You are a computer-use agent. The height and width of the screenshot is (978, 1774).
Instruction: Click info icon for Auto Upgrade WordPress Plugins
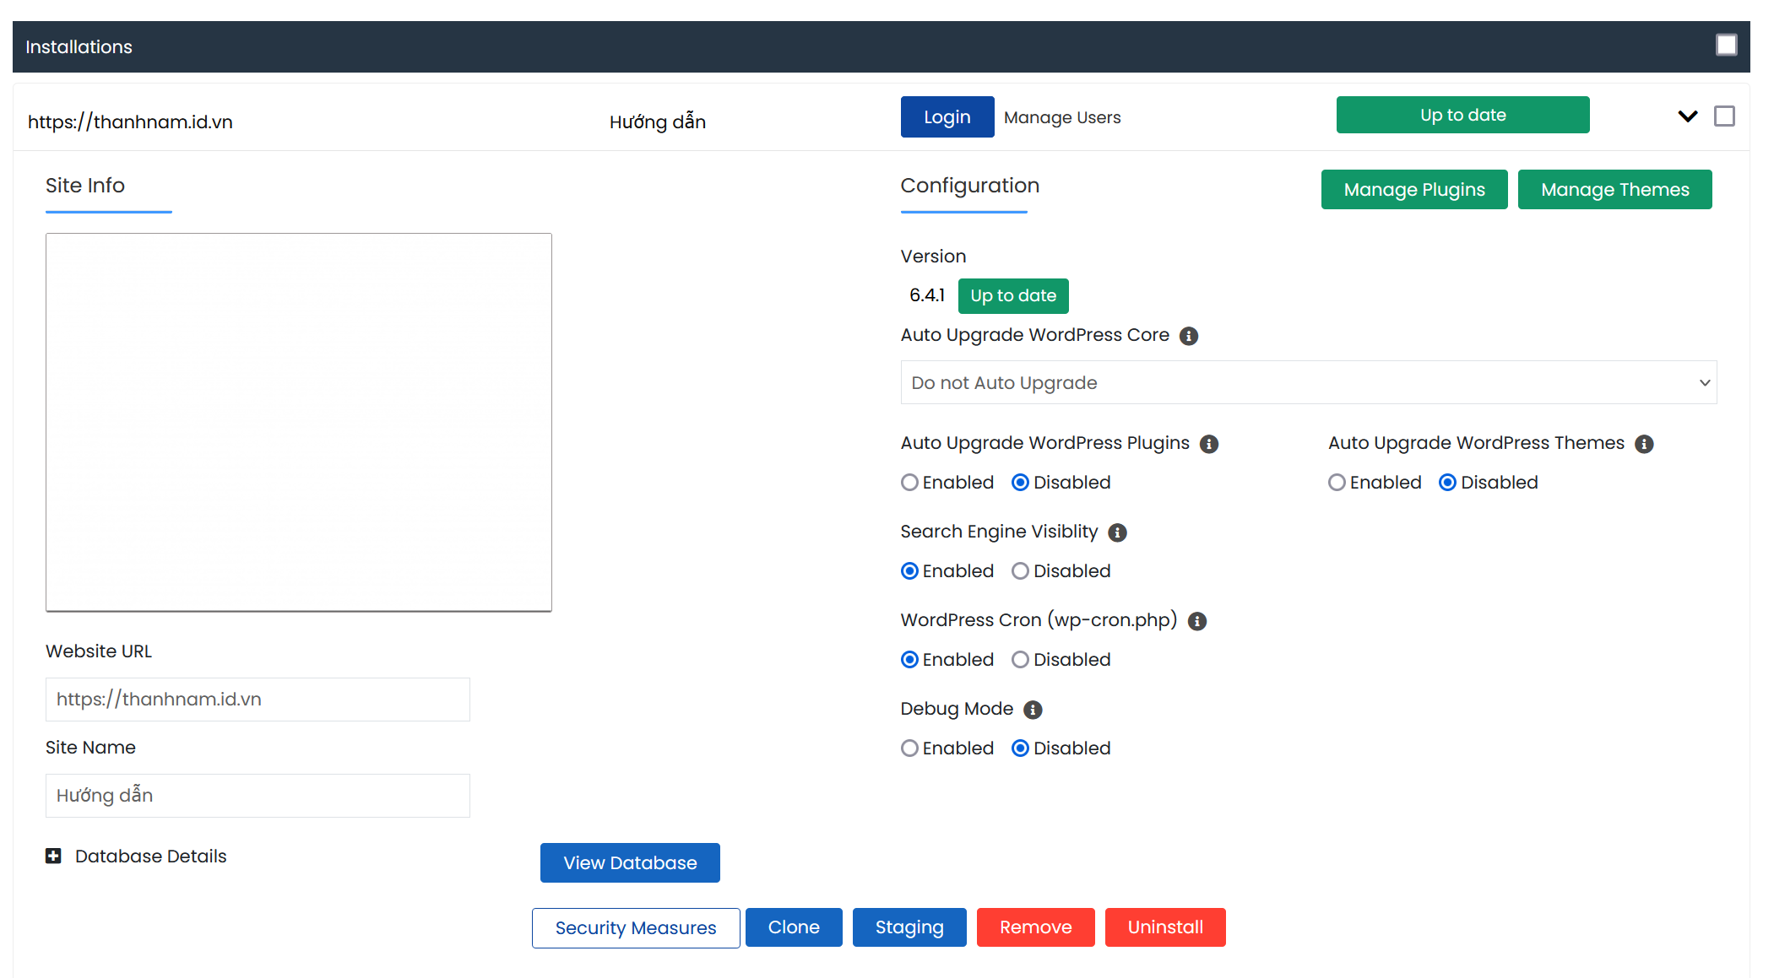pos(1209,444)
